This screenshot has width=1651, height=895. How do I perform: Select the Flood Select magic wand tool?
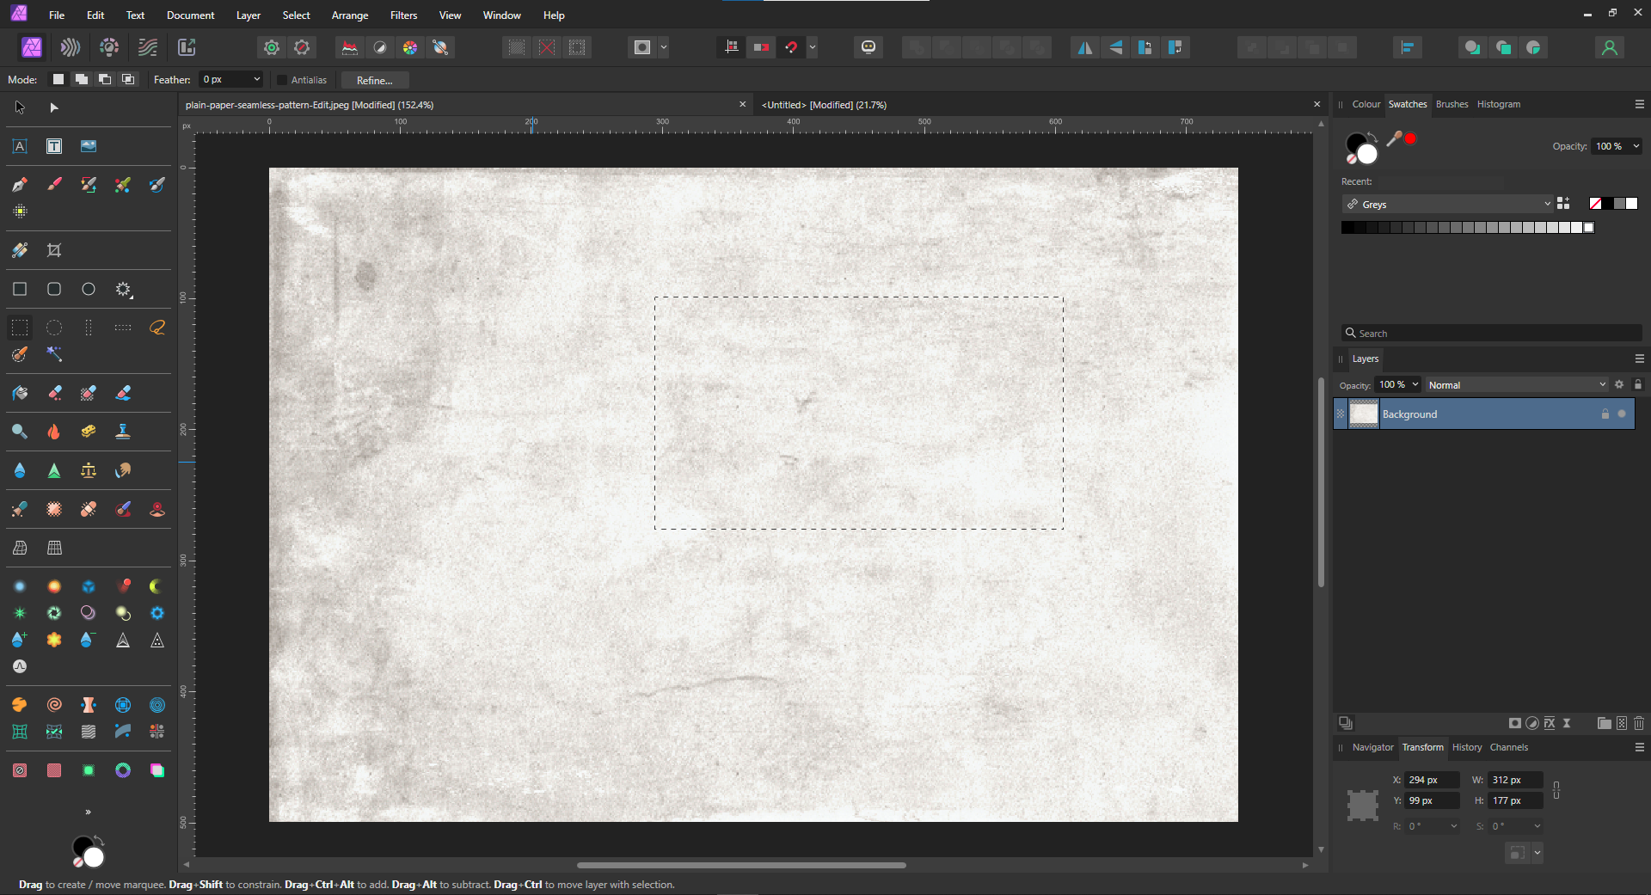point(54,354)
